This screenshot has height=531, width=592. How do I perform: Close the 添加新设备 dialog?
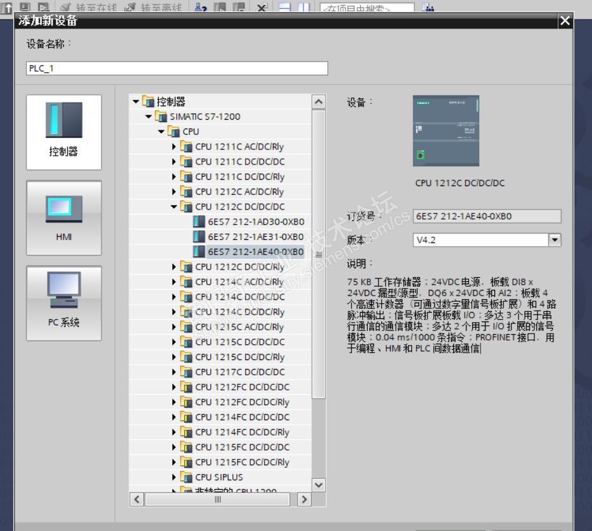pos(565,20)
